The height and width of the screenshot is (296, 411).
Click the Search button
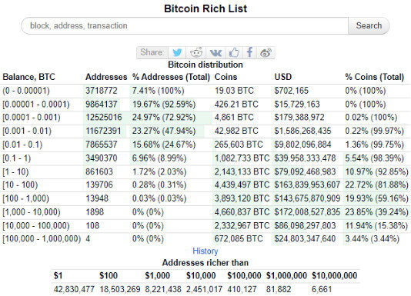coord(369,25)
